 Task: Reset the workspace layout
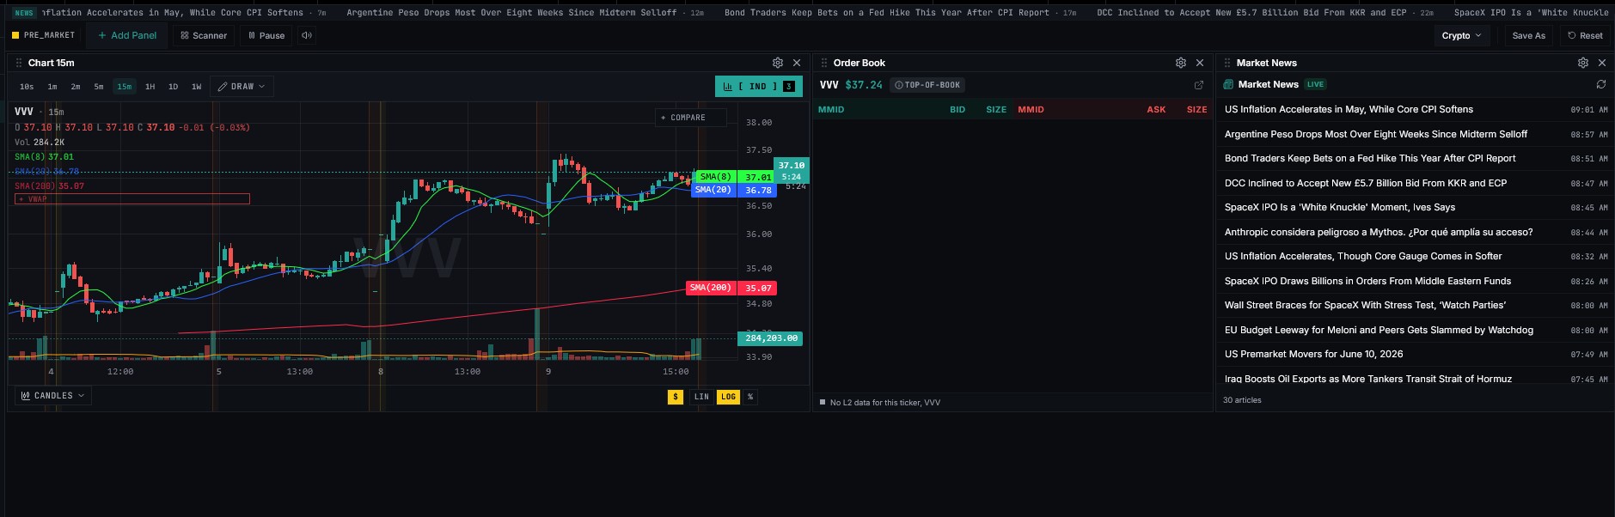point(1585,35)
